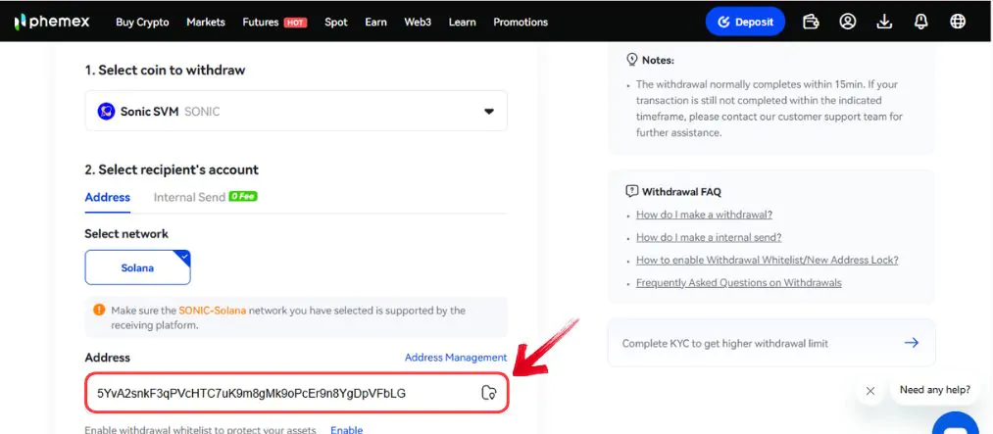Open Earn menu
993x434 pixels.
coord(375,23)
